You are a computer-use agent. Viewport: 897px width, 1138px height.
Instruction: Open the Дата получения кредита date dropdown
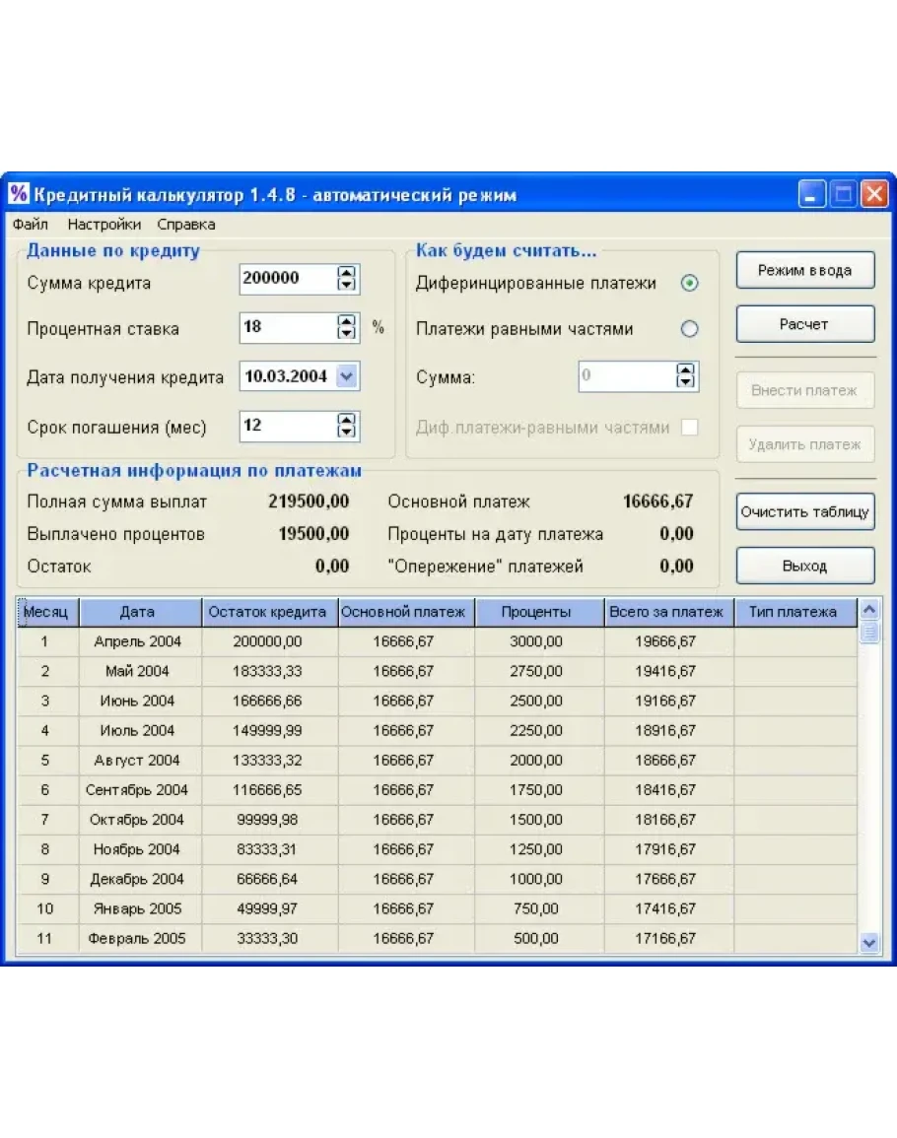pyautogui.click(x=346, y=376)
